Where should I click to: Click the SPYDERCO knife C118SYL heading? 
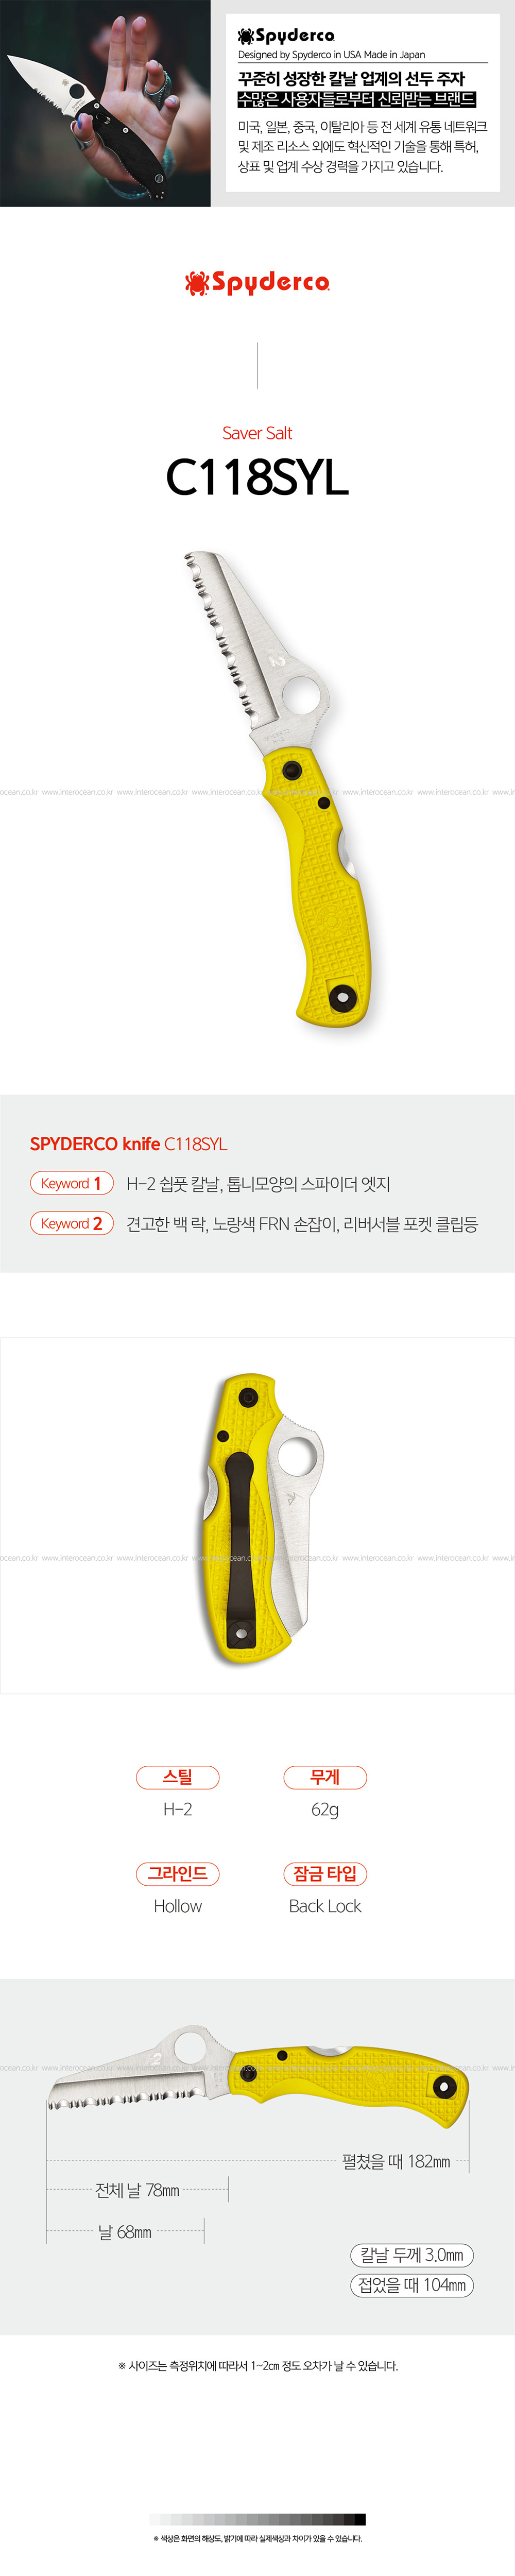[128, 1144]
